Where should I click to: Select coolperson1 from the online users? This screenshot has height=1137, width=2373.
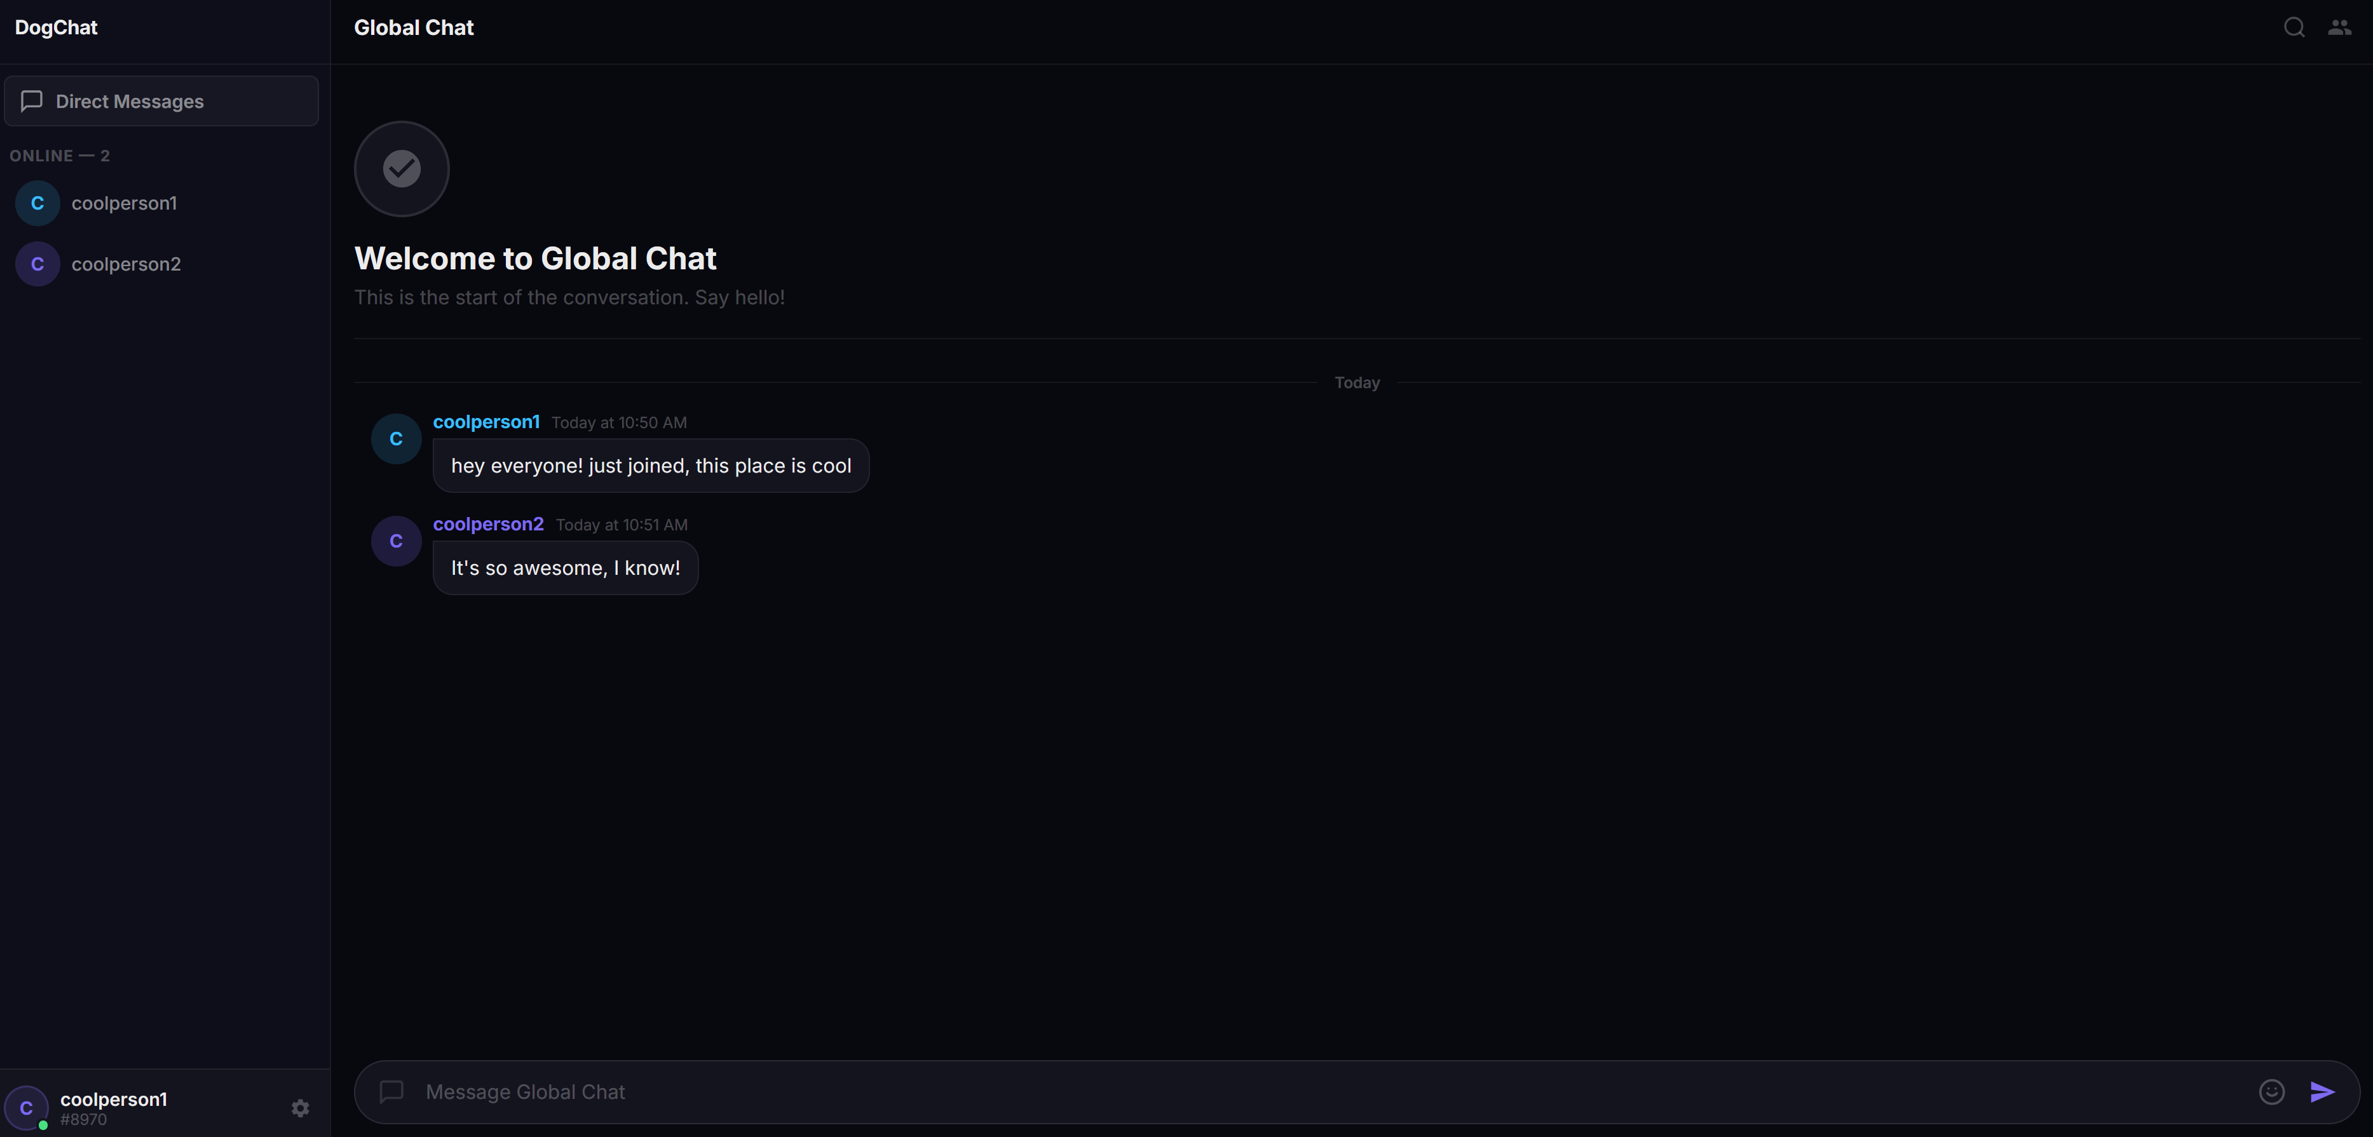123,203
